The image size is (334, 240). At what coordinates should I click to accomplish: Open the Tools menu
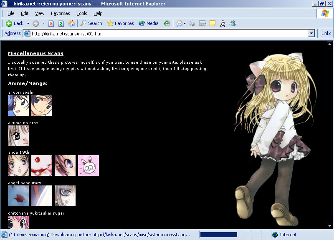[x=81, y=13]
